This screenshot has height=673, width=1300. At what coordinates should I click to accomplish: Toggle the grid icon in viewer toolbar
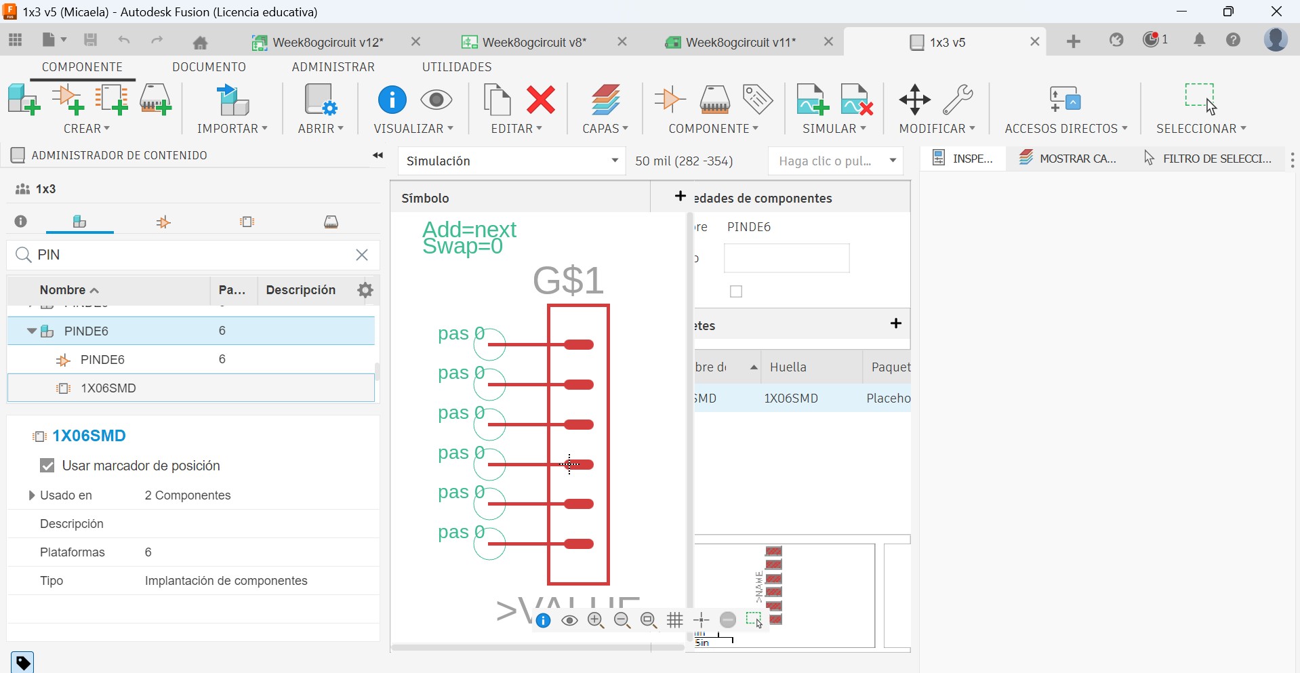[675, 620]
